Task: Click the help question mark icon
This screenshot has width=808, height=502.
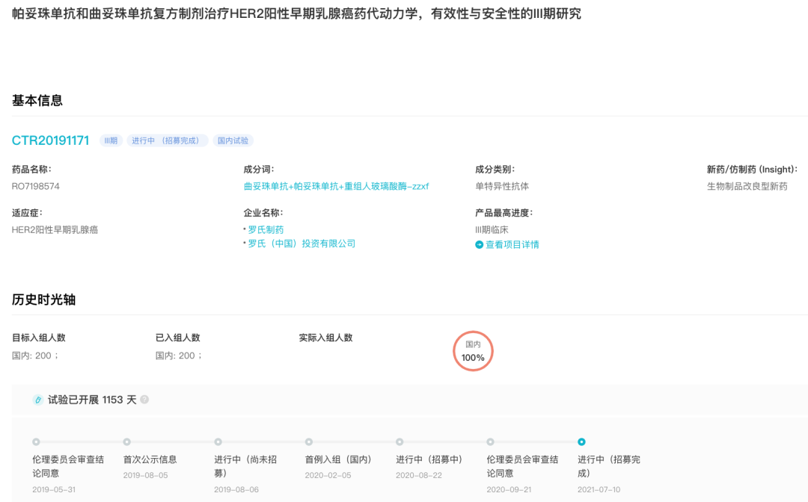Action: click(x=144, y=400)
